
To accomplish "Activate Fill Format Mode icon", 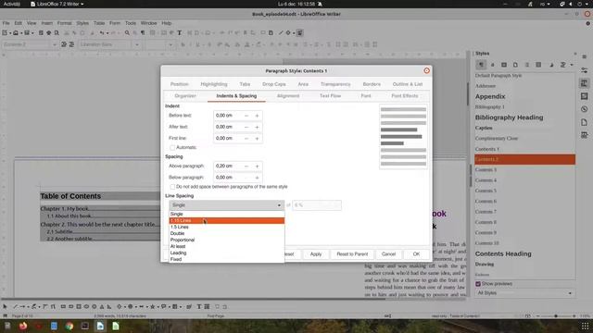I will pos(551,65).
